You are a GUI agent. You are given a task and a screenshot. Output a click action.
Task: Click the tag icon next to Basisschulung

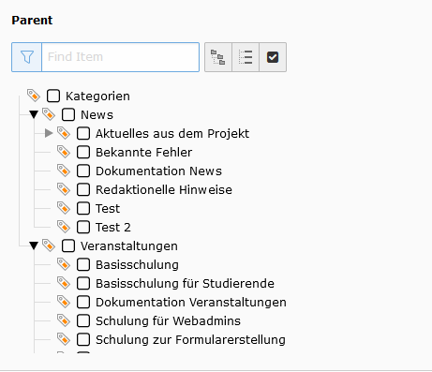[x=64, y=264]
